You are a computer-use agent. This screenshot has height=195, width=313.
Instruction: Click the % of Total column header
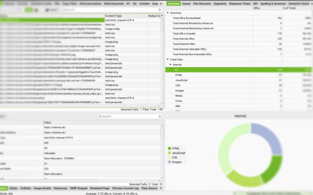pyautogui.click(x=297, y=8)
